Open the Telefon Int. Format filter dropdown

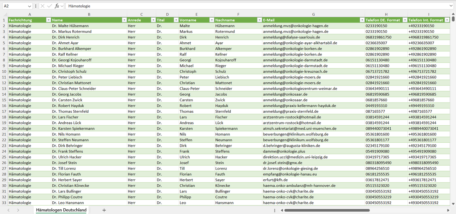click(x=447, y=20)
